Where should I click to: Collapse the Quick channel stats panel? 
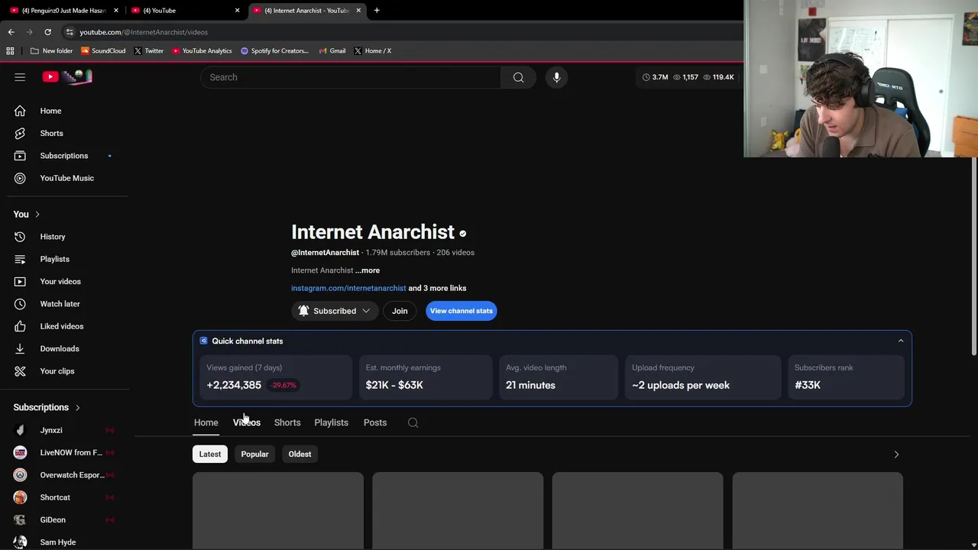[x=901, y=341]
